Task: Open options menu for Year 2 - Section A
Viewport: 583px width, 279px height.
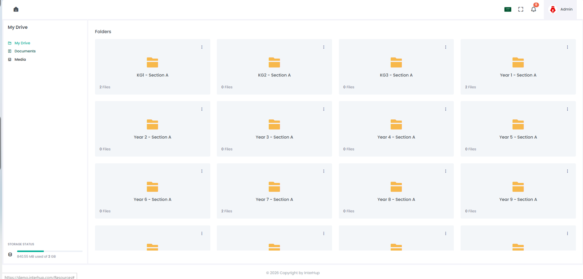Action: [x=202, y=109]
